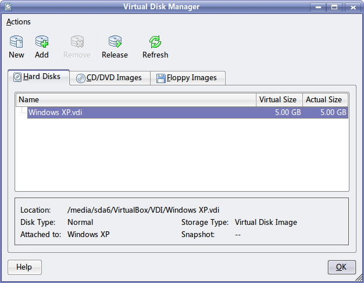Click the window menu icon in title bar
This screenshot has height=283, width=364.
(x=8, y=7)
